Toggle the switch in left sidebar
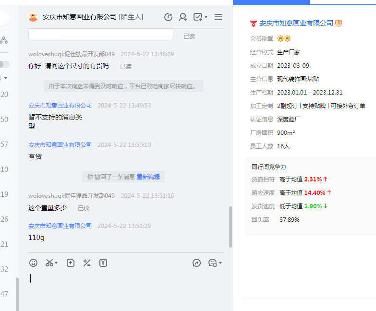 pos(4,64)
